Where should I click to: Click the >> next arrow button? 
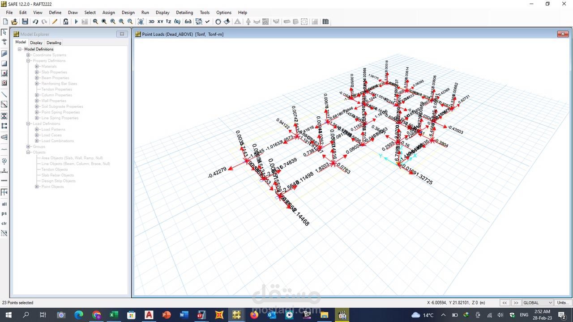(x=516, y=303)
